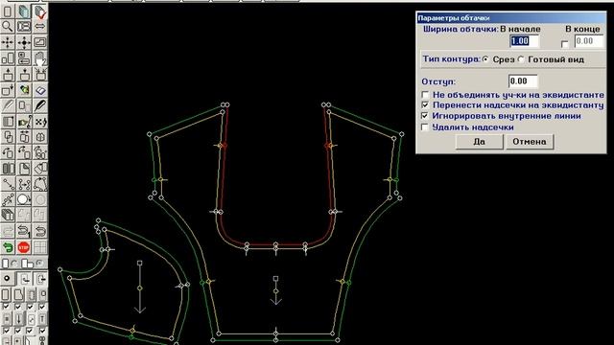
Task: Select the 'Готовый вид' radio option
Action: click(521, 59)
